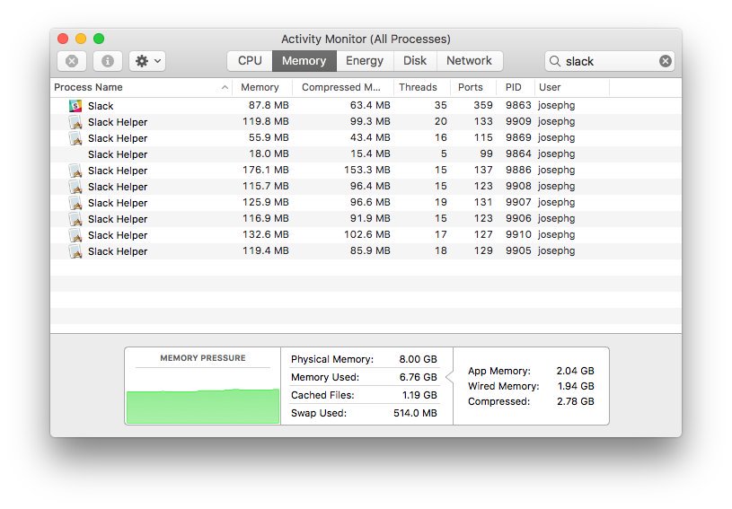Image resolution: width=732 pixels, height=509 pixels.
Task: Click the search magnifier icon
Action: 554,61
